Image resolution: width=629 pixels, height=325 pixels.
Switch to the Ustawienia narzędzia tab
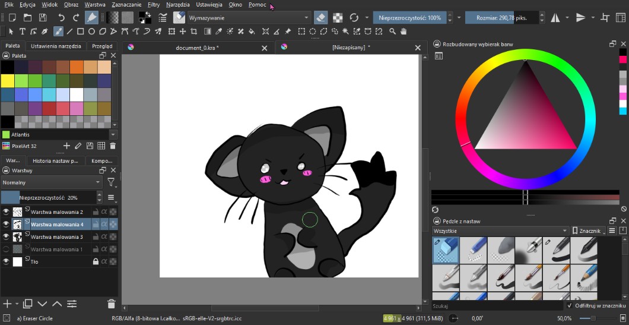click(56, 46)
